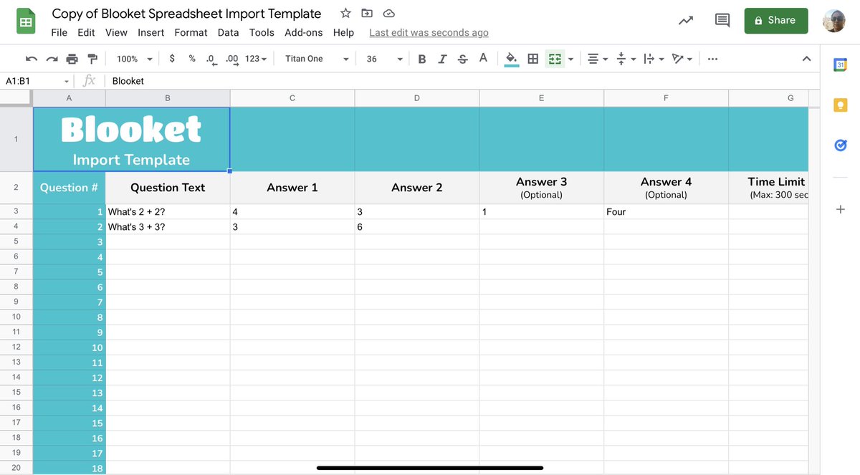Open zoom level dropdown showing 100%
Screen dimensions: 860x475
point(135,59)
